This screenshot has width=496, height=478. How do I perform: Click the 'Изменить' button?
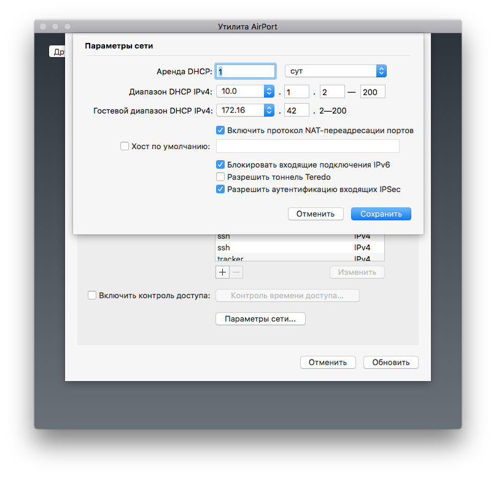pos(357,272)
